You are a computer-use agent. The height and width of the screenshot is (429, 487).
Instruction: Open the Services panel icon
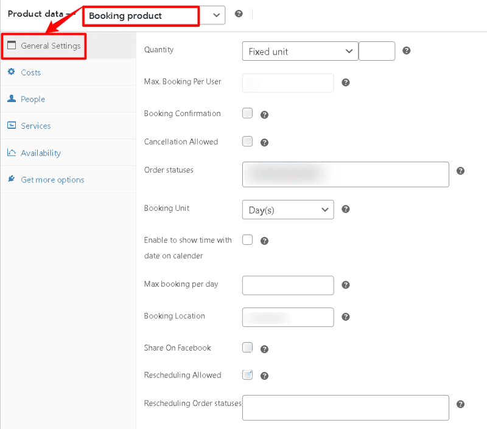click(13, 126)
